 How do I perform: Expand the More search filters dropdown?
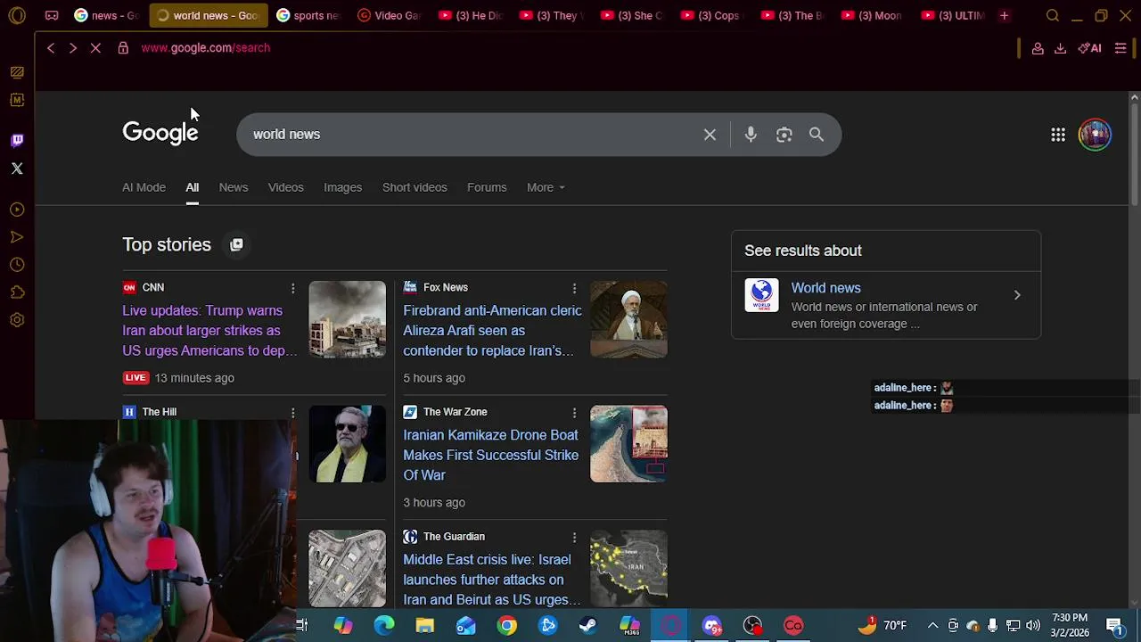[x=546, y=187]
